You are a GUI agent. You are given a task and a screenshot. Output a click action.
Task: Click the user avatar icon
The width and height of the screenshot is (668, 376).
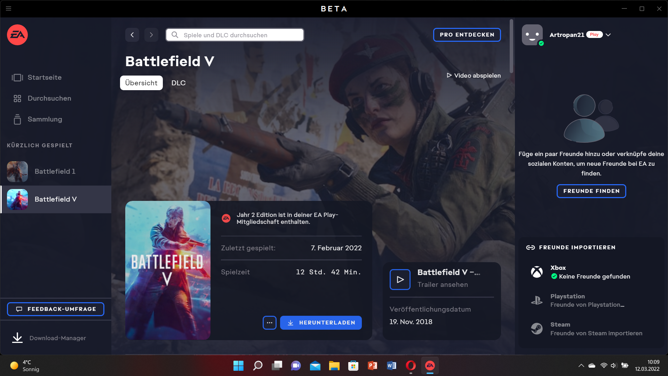tap(532, 35)
